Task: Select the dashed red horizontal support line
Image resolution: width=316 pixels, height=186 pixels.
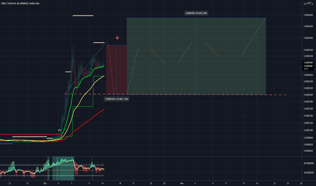Action: [x=175, y=94]
